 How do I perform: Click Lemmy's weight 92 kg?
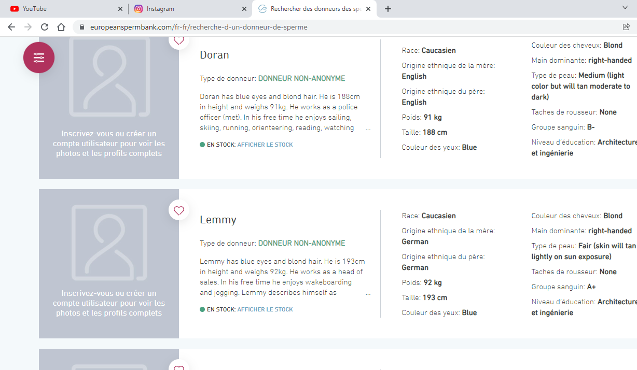click(432, 283)
